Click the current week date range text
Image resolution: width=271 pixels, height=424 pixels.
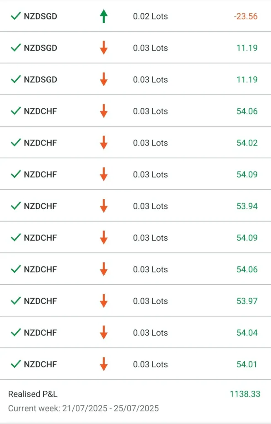(x=83, y=408)
